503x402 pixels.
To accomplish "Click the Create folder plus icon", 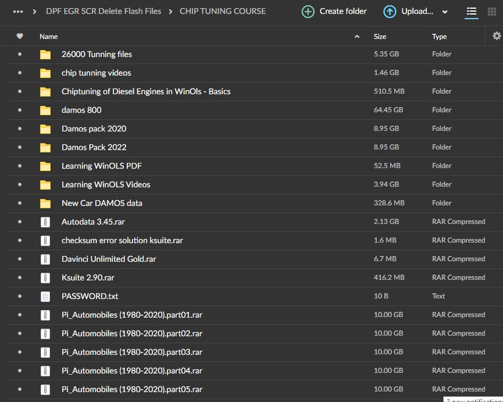I will pyautogui.click(x=308, y=12).
